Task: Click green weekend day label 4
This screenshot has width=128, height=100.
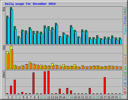Action: pos(19,97)
